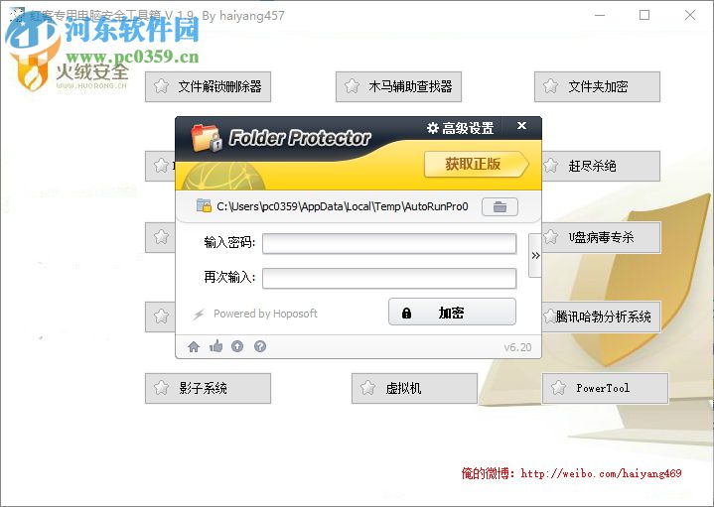
Task: Maximize the toolbox main window
Action: [x=644, y=15]
